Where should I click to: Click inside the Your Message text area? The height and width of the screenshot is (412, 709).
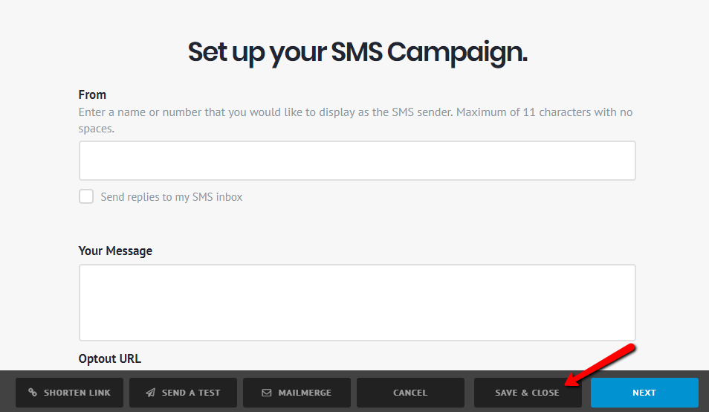357,302
